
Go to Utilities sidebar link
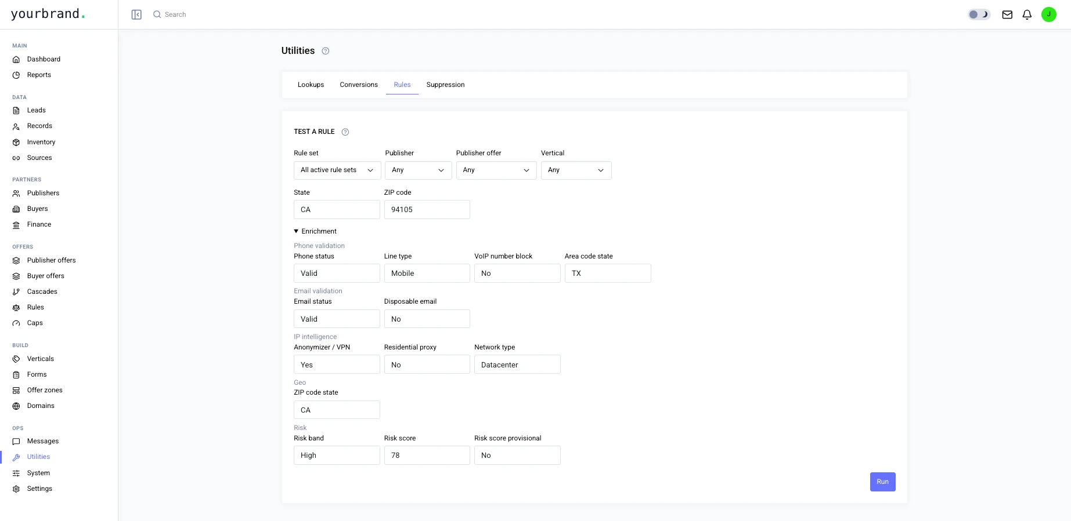(x=38, y=457)
